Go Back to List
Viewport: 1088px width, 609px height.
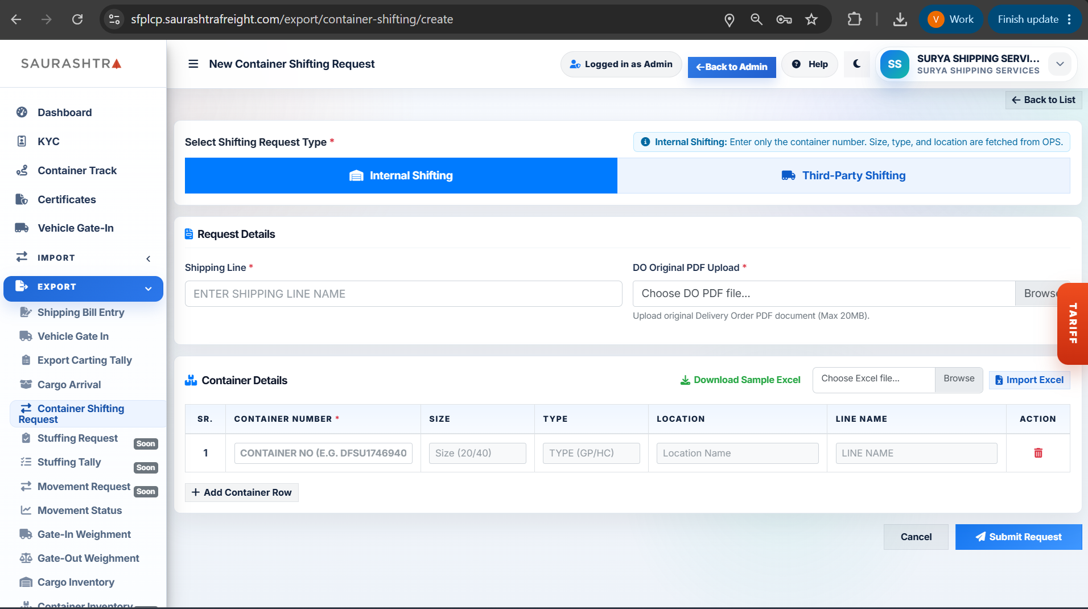(1043, 100)
